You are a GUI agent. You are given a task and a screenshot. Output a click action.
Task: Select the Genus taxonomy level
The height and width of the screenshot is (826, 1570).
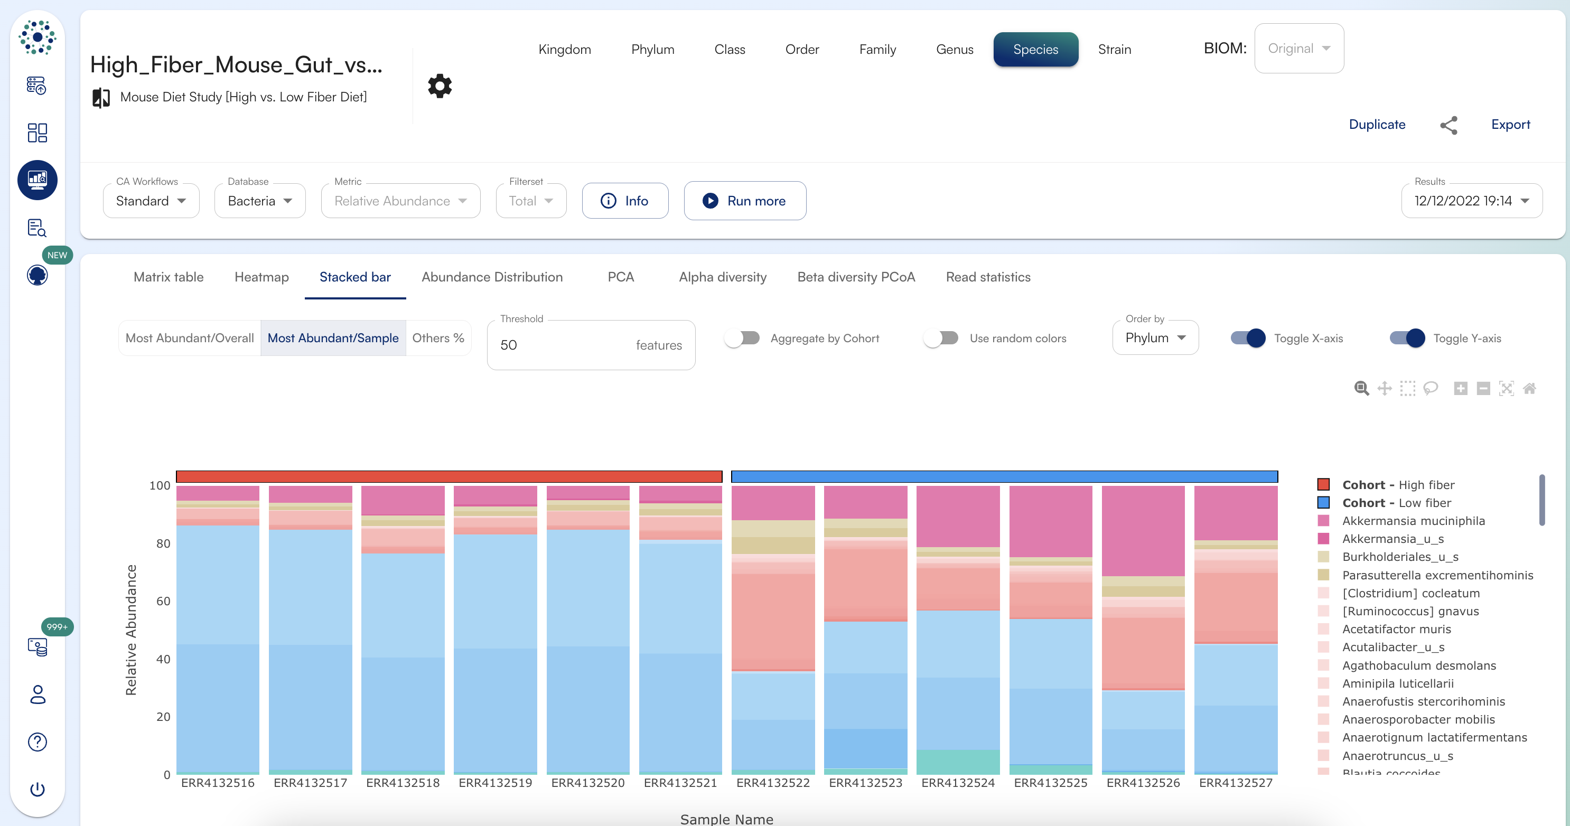click(954, 49)
